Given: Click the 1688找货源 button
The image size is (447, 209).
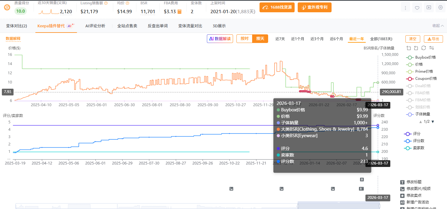Looking at the screenshot, I should [277, 7].
